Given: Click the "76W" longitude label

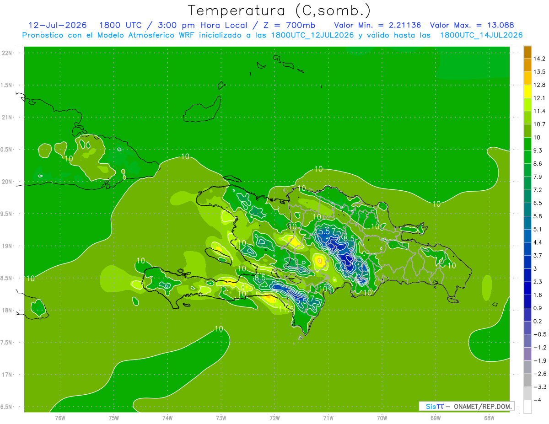Looking at the screenshot, I should pos(60,418).
